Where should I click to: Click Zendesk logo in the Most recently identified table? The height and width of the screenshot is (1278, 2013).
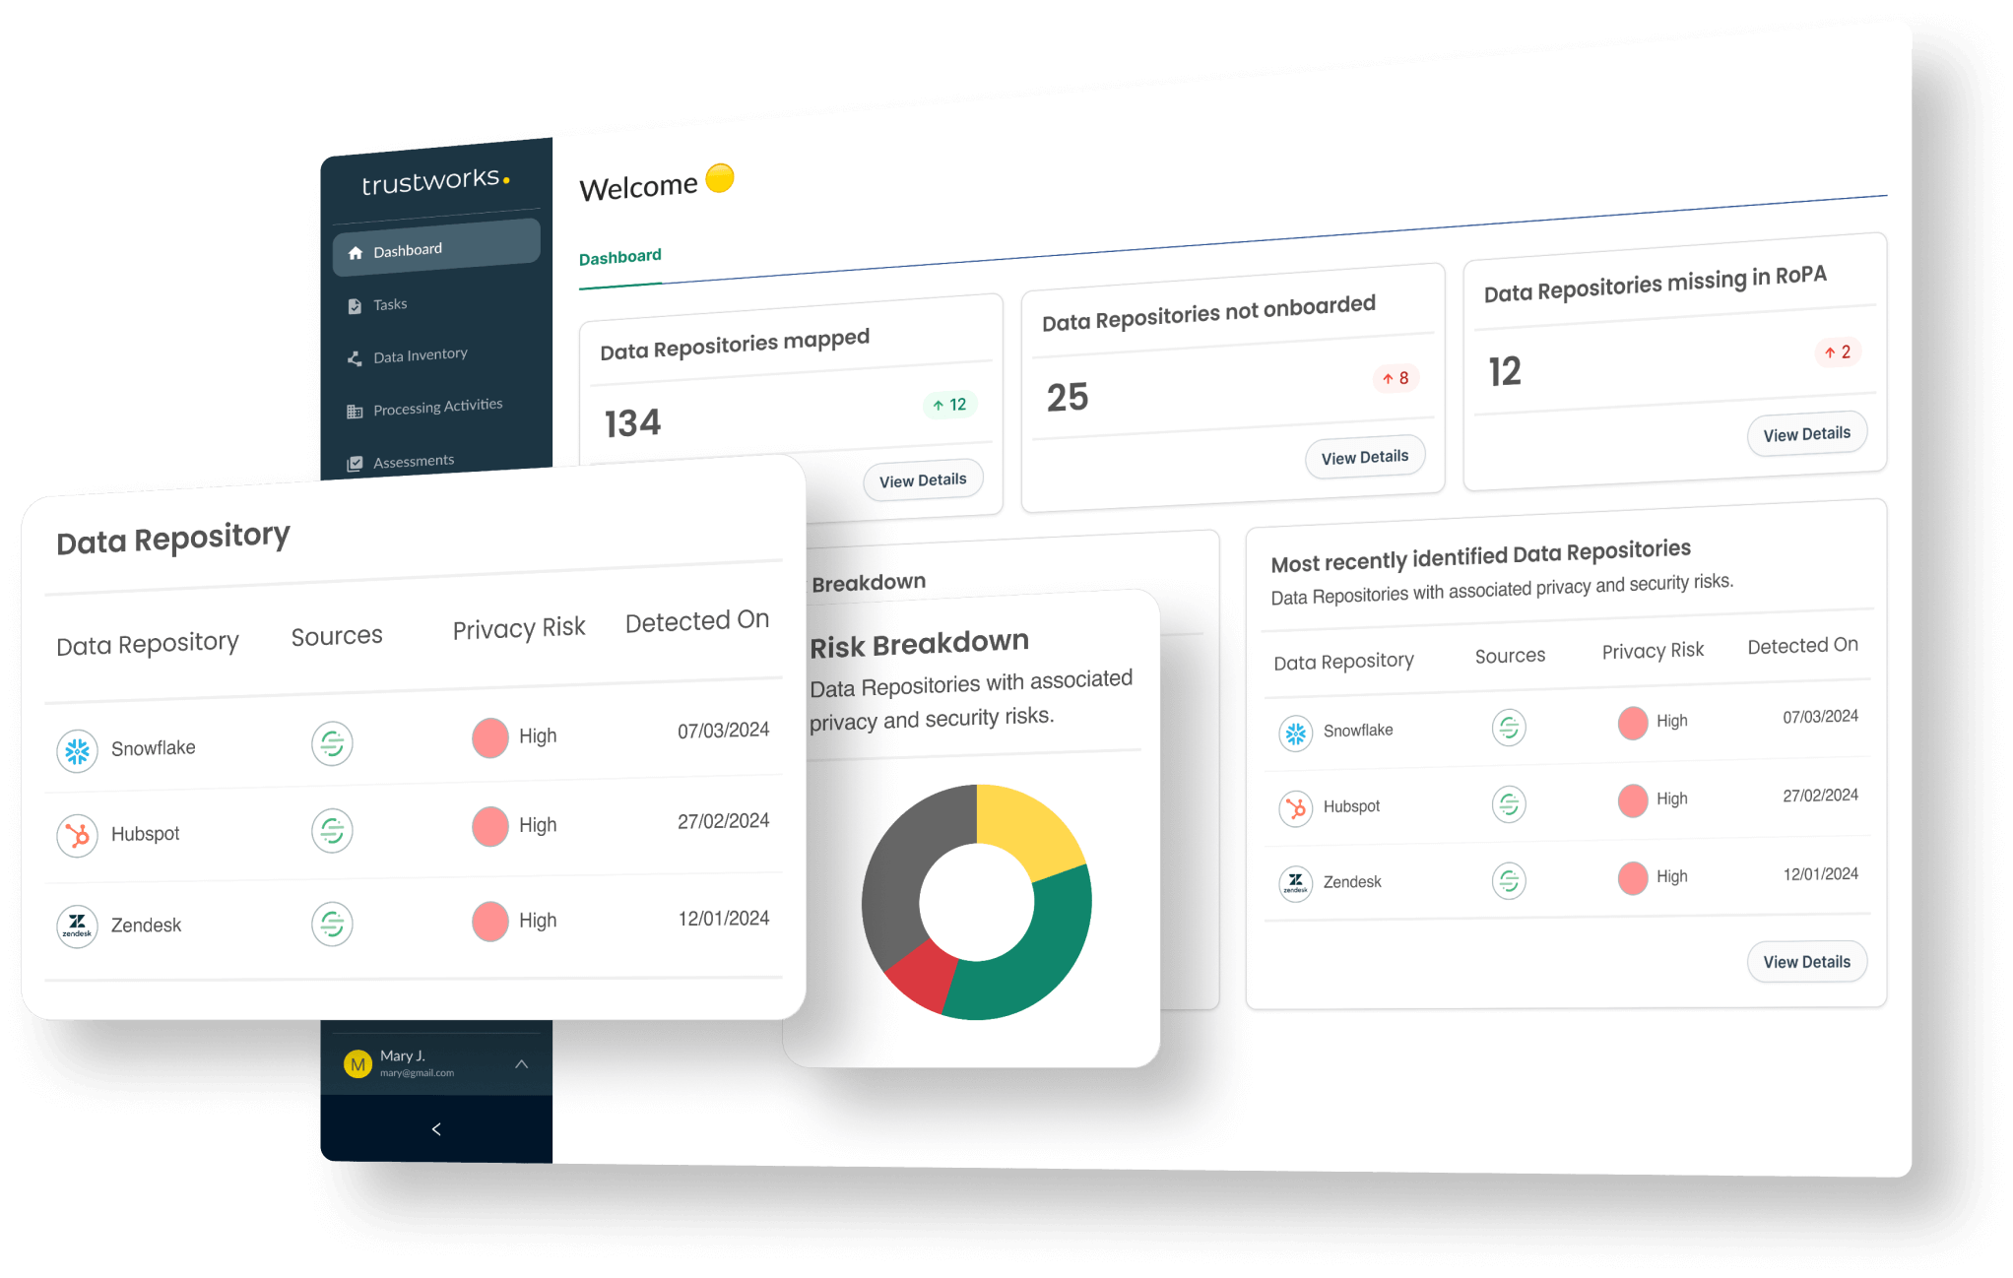point(1295,883)
